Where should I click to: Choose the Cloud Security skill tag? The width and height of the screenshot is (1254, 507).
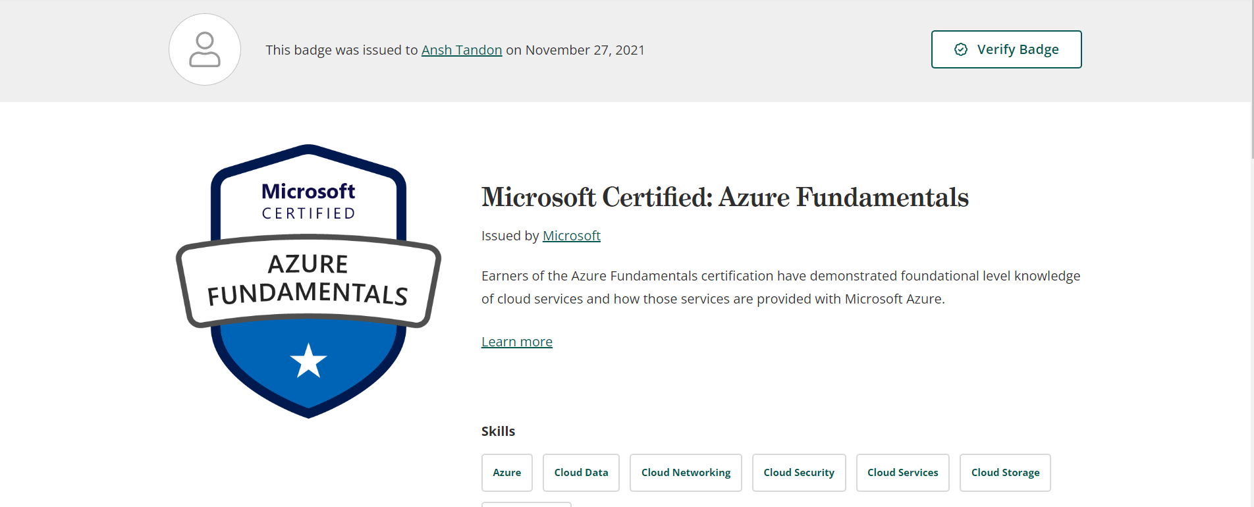[799, 473]
